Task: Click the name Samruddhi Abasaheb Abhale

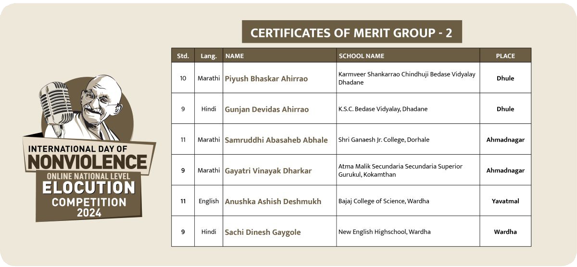Action: coord(276,140)
